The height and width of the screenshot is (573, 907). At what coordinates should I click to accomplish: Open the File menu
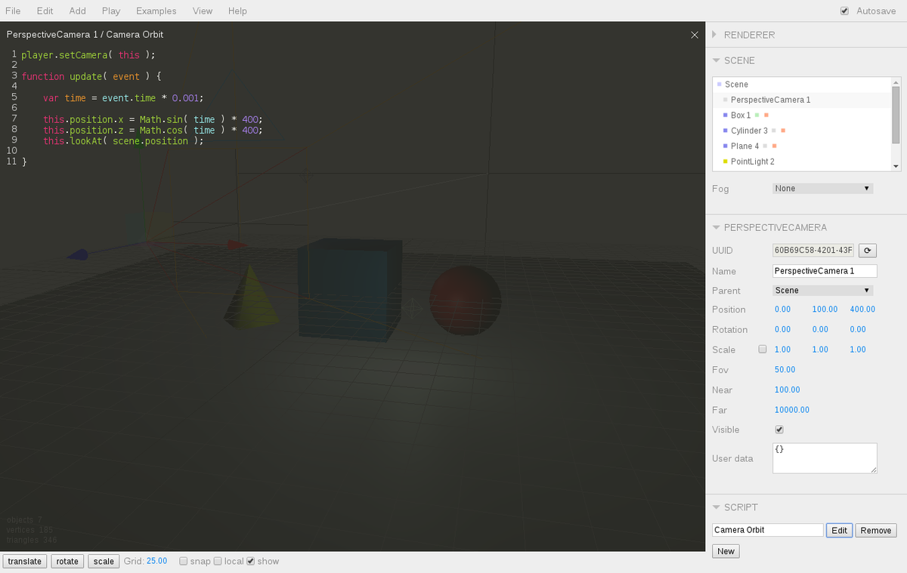(x=13, y=11)
